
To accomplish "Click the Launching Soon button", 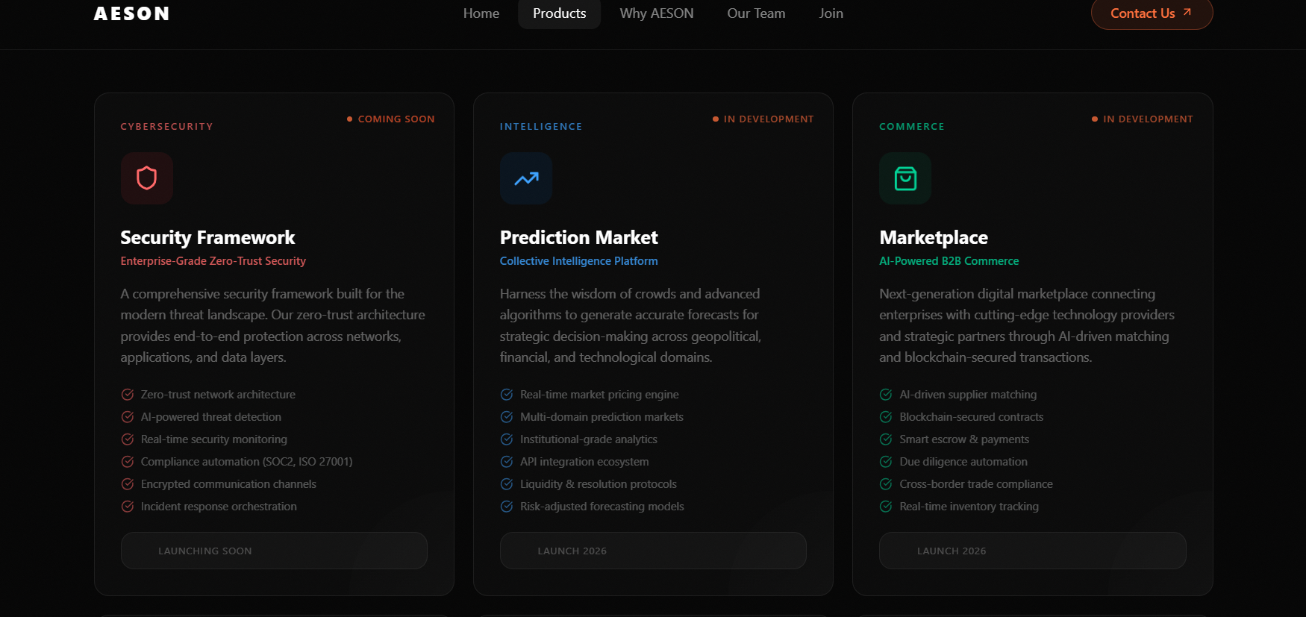I will click(274, 551).
